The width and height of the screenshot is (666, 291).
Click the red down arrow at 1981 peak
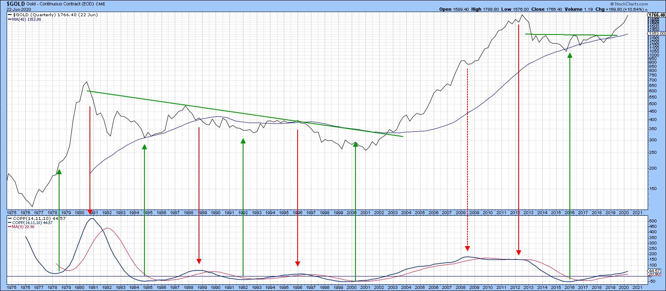coord(89,158)
